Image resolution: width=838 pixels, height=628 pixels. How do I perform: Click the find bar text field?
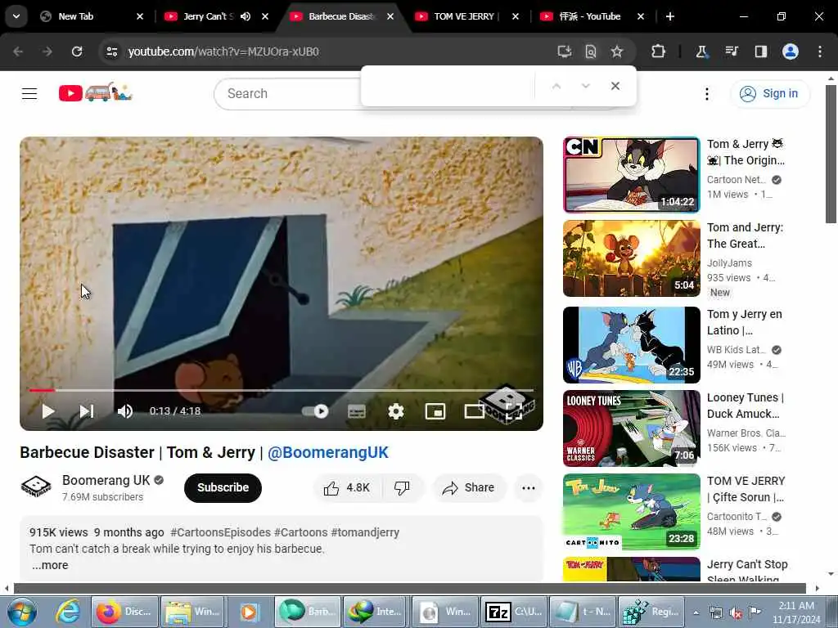click(x=449, y=86)
